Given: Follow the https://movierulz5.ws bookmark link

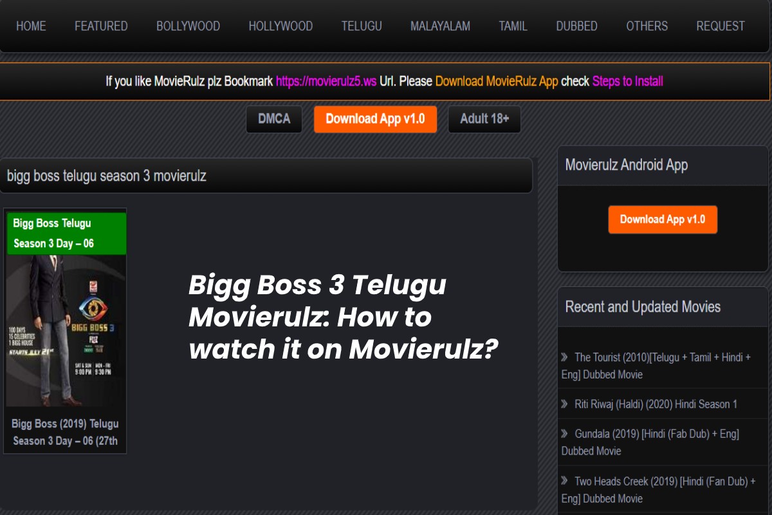Looking at the screenshot, I should tap(326, 82).
